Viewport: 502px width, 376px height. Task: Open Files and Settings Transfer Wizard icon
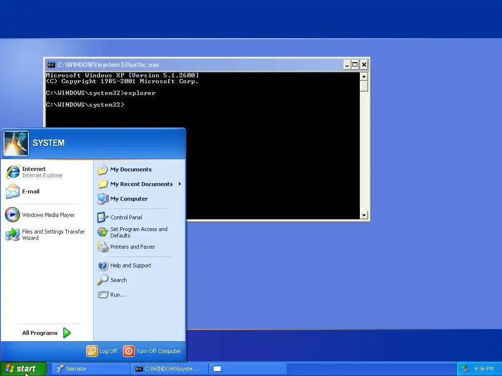tap(12, 235)
